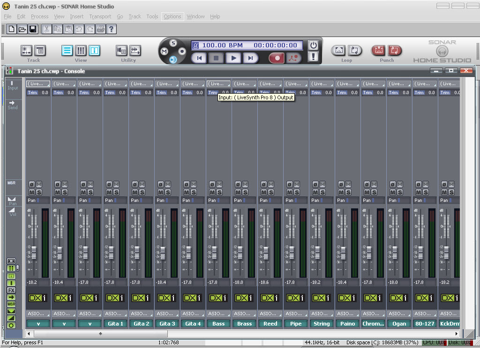Select the Gita 3 track name button

(167, 324)
